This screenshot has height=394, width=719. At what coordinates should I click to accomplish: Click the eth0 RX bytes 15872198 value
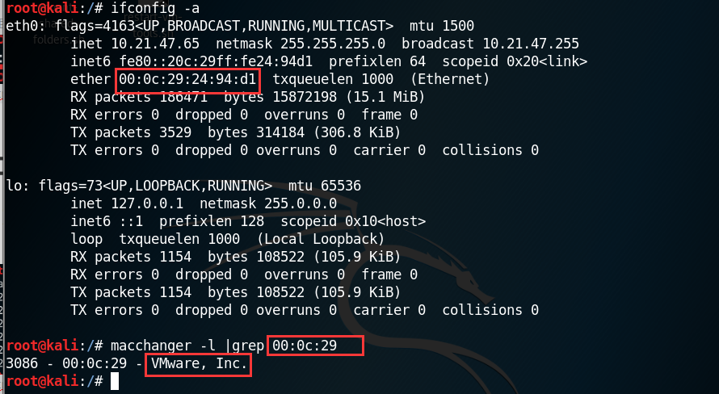[x=305, y=97]
